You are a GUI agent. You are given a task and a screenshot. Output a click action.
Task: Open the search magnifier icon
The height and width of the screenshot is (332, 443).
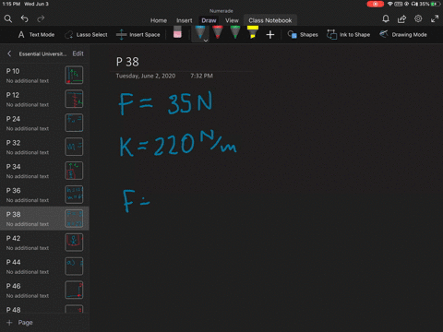[x=8, y=19]
